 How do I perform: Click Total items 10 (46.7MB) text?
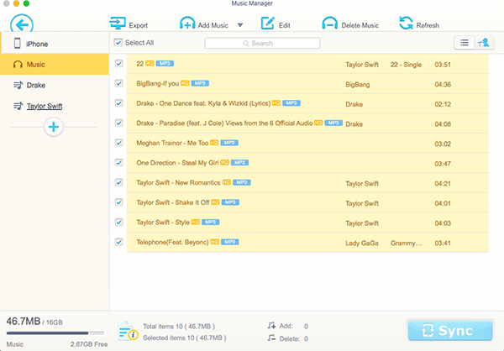(179, 327)
